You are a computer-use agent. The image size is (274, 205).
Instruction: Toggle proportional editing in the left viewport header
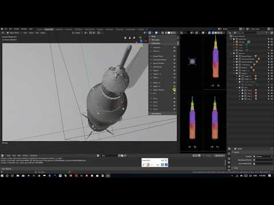click(x=99, y=33)
